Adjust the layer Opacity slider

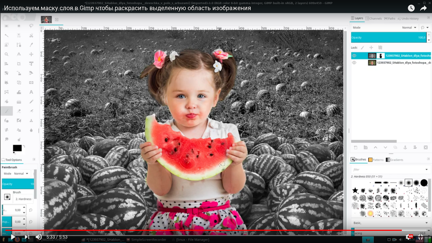389,38
